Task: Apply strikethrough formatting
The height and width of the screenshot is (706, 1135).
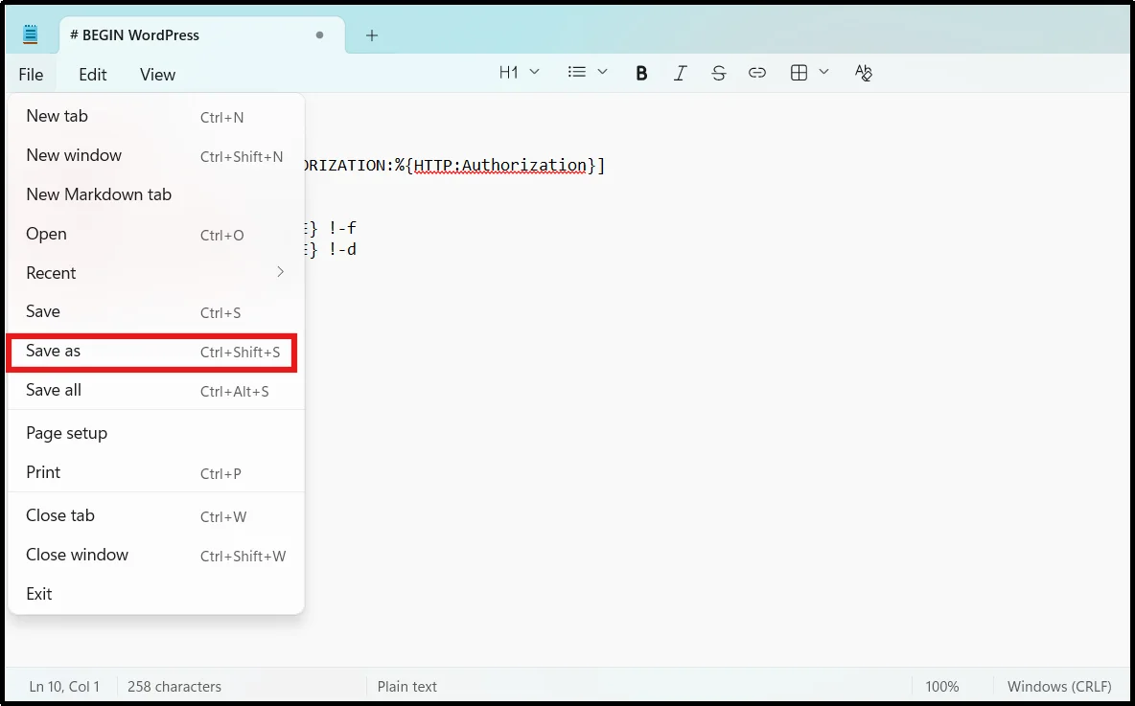Action: (x=718, y=73)
